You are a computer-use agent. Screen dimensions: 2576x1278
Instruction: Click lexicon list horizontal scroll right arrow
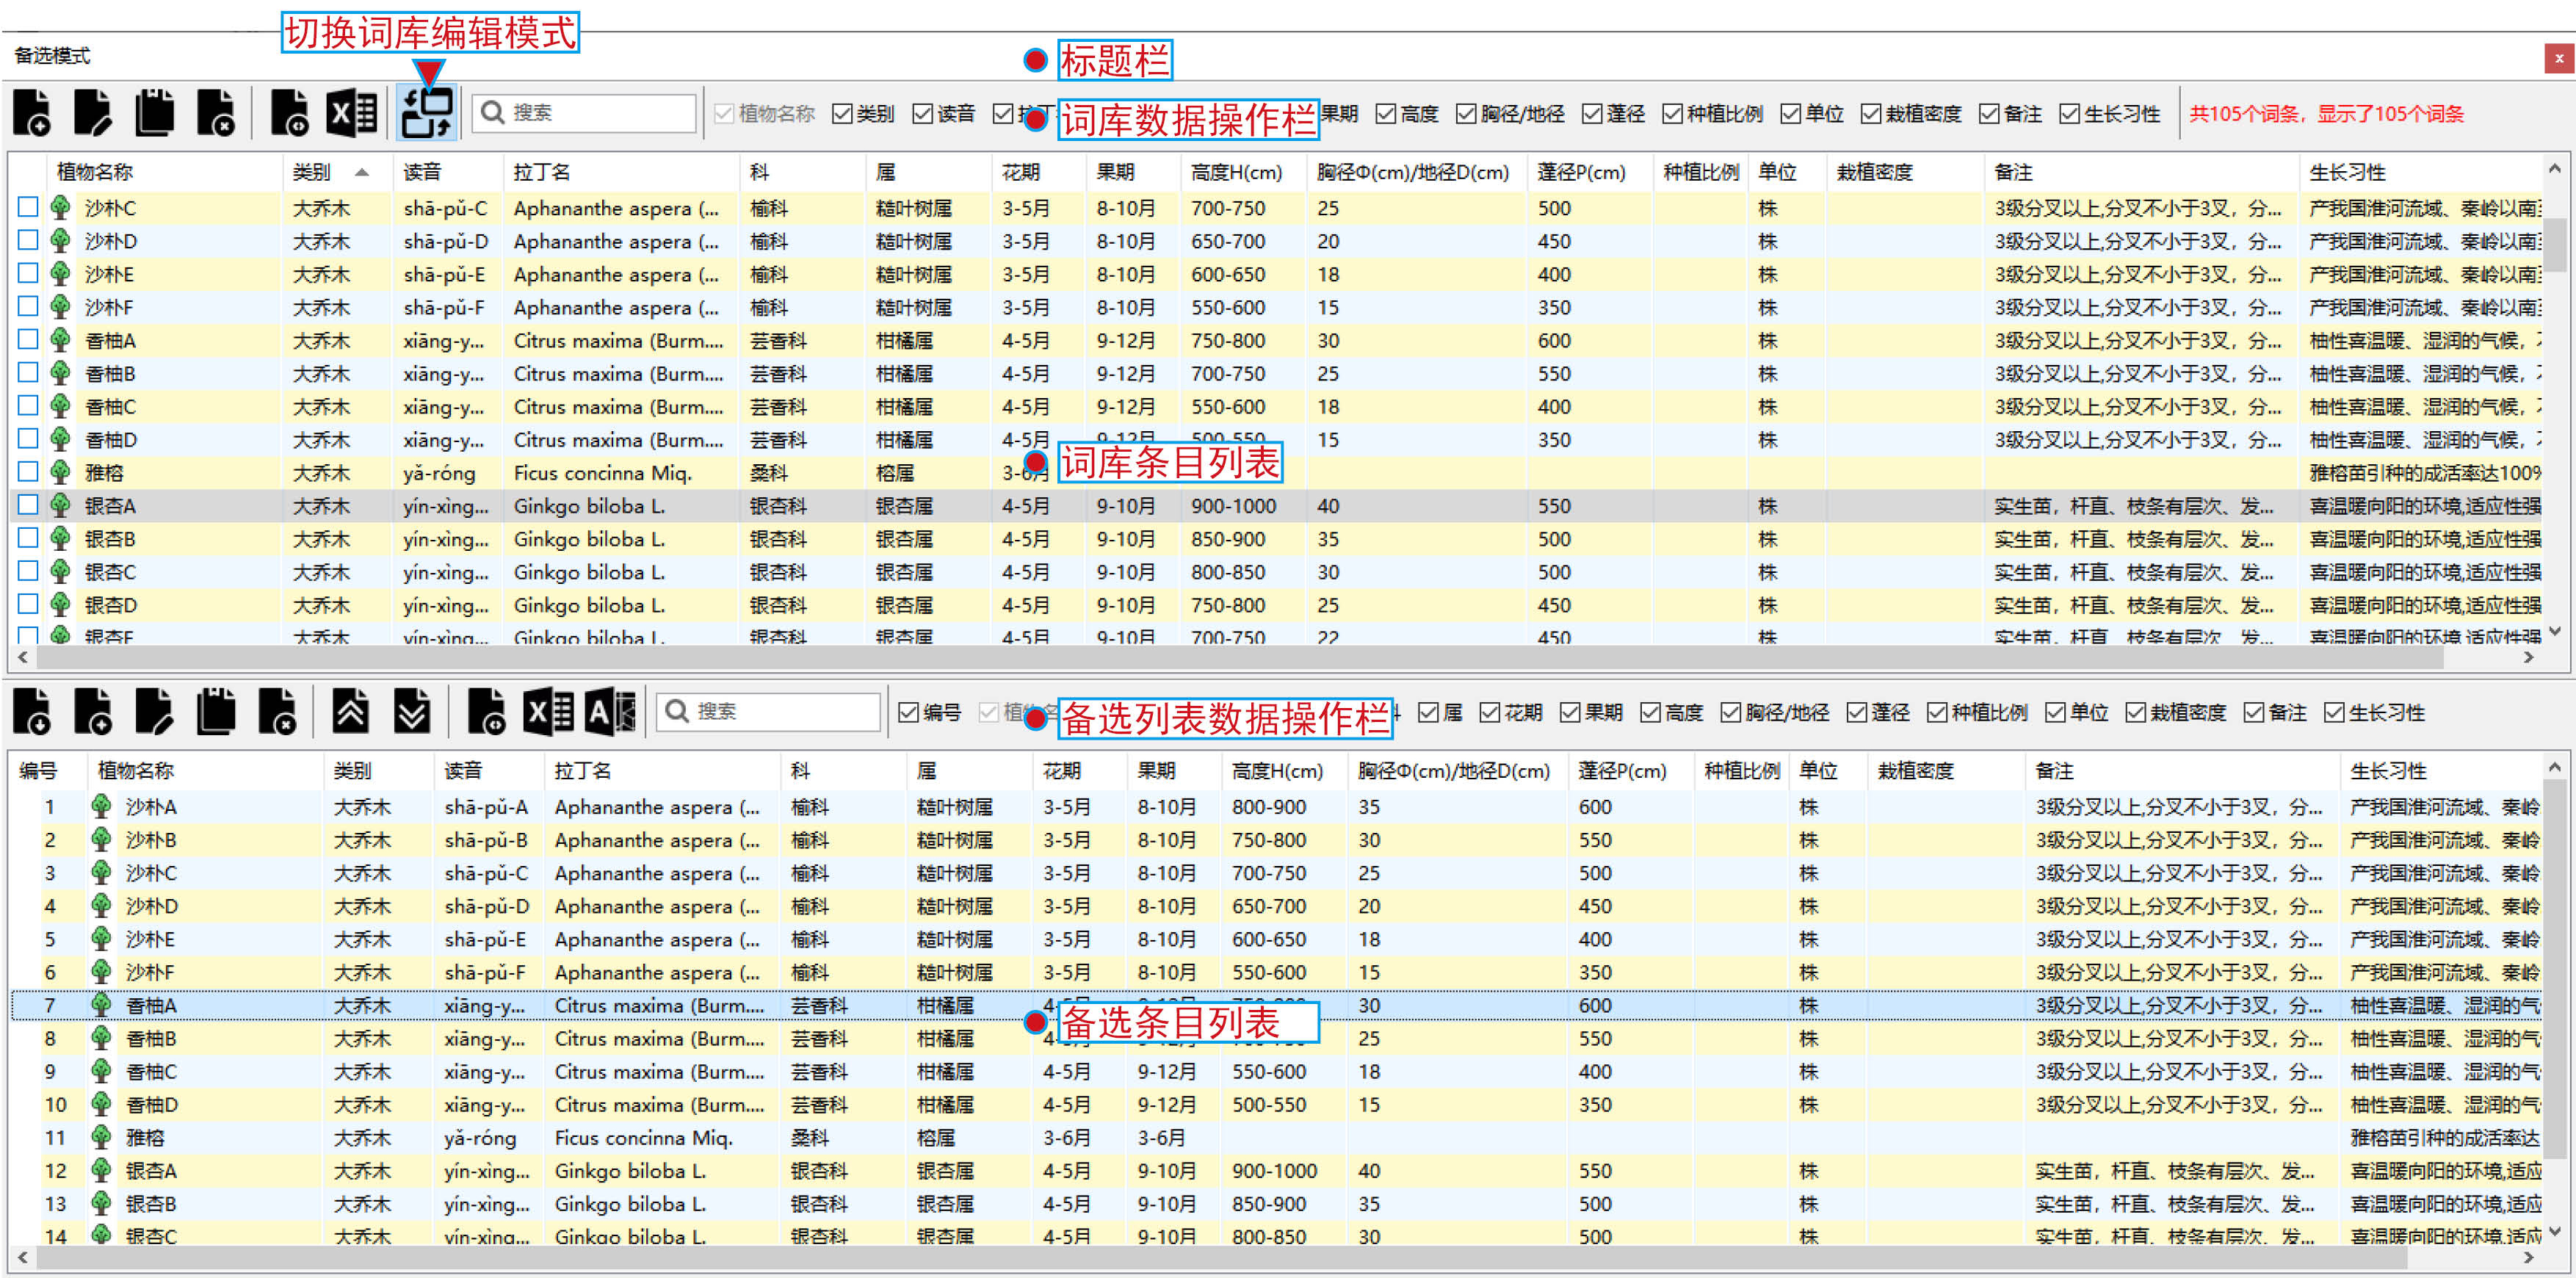coord(2529,657)
